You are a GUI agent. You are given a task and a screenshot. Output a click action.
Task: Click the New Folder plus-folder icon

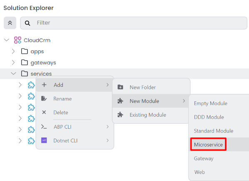pos(120,87)
